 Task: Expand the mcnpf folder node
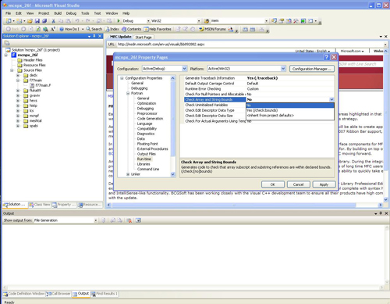pos(18,116)
